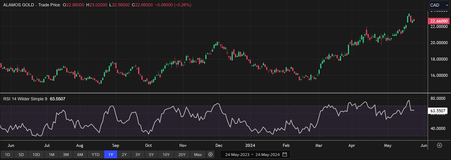Click the Mar label on time axis
The height and width of the screenshot is (160, 451).
coord(319,145)
